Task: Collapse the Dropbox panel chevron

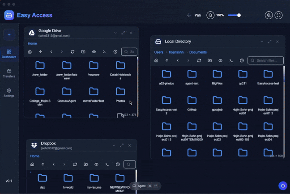Action: click(x=114, y=145)
